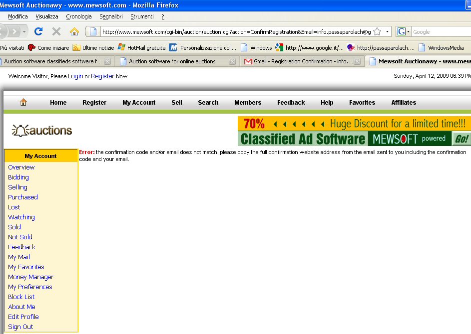Open Ultime notizie RSS feed bookmark

point(93,48)
